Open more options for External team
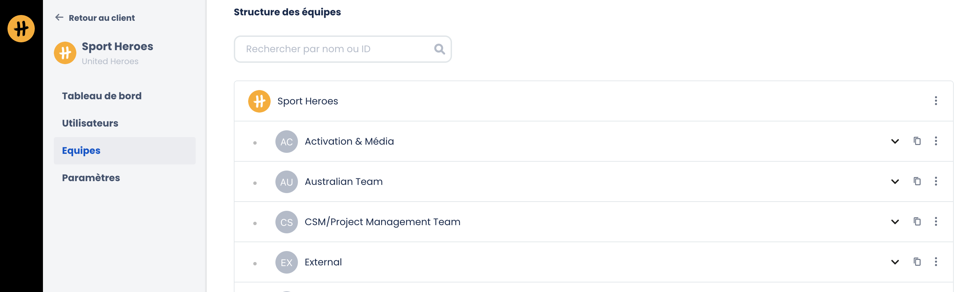 [936, 262]
